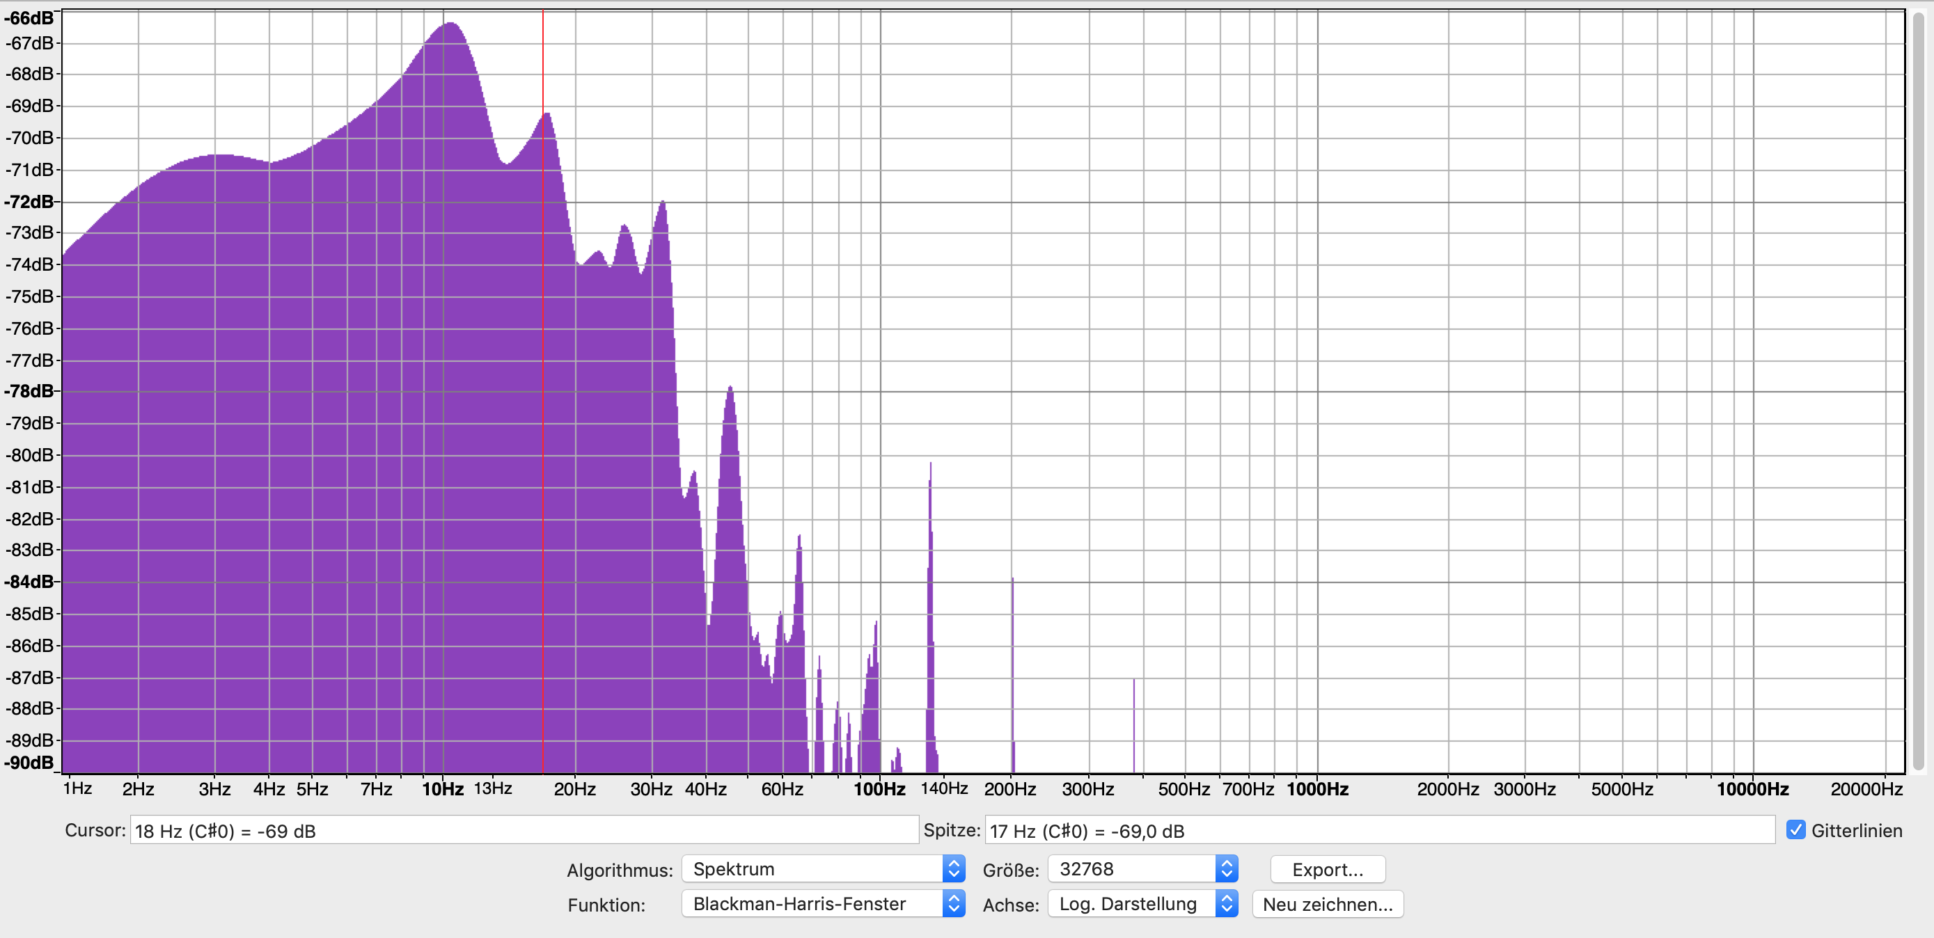Click the 20Hz frequency axis label
The width and height of the screenshot is (1934, 938).
point(574,788)
